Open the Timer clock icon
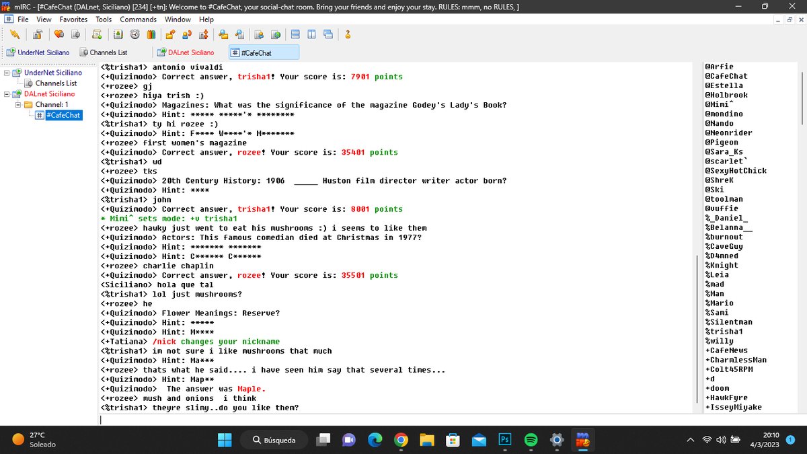The image size is (807, 454). click(x=135, y=34)
